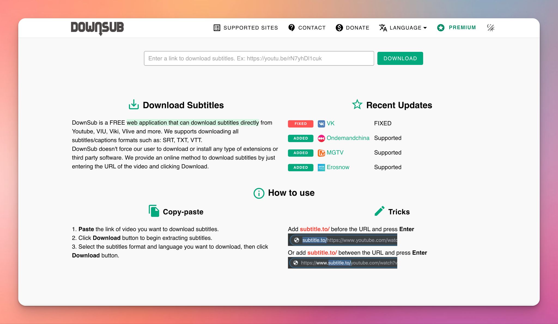Open the Premium menu link
This screenshot has width=558, height=324.
pos(462,28)
